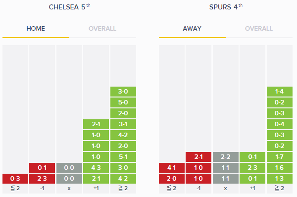Click Chelsea's green 5-0 win block

tap(123, 102)
